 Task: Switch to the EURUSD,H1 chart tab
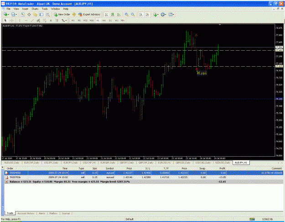point(164,163)
